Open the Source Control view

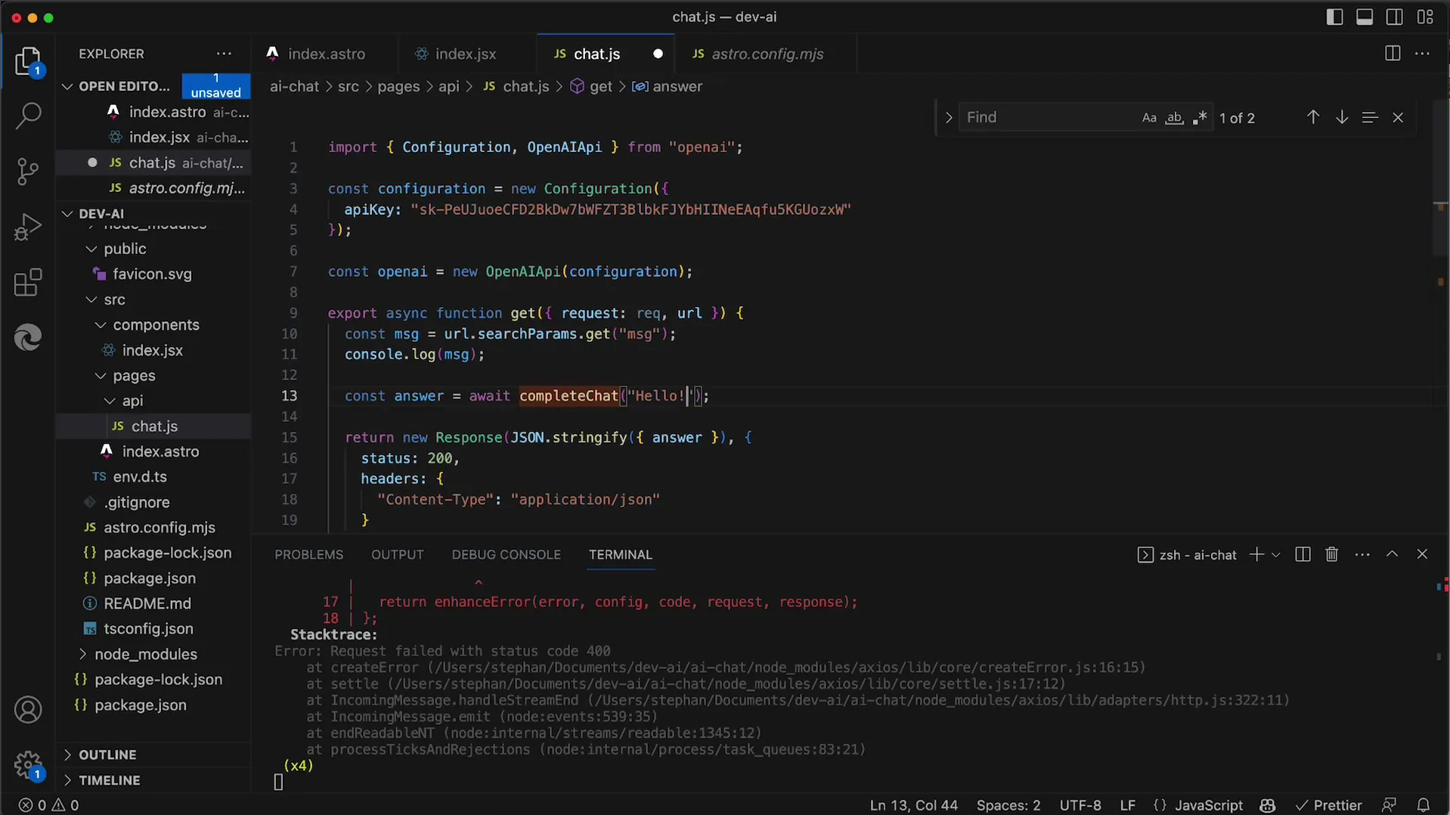pos(28,172)
